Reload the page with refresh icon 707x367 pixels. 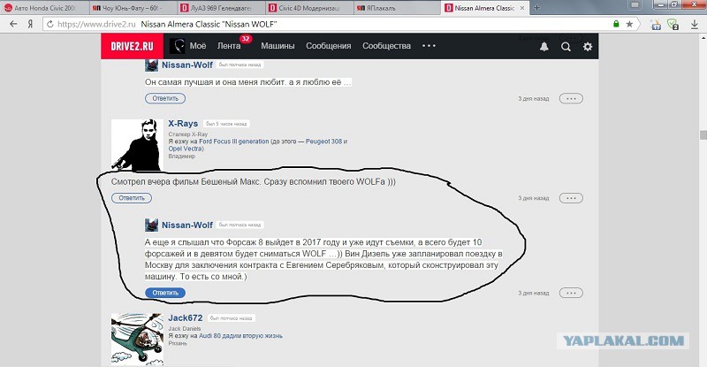click(x=50, y=24)
